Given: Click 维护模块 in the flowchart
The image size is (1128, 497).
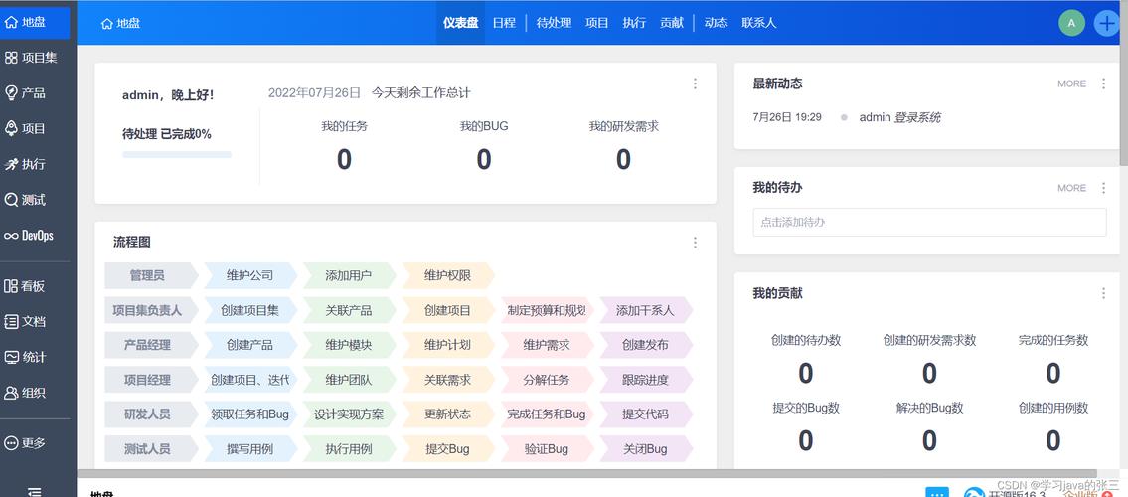Looking at the screenshot, I should (x=348, y=345).
